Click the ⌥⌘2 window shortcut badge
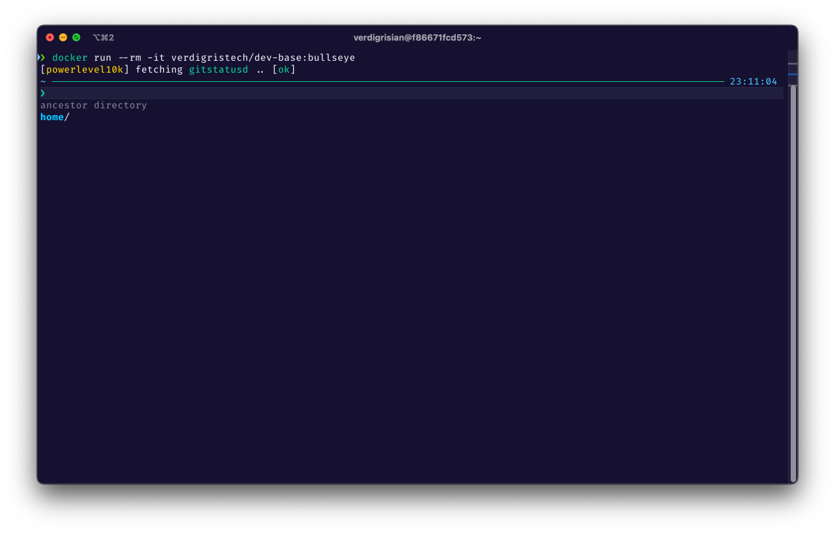 click(103, 38)
